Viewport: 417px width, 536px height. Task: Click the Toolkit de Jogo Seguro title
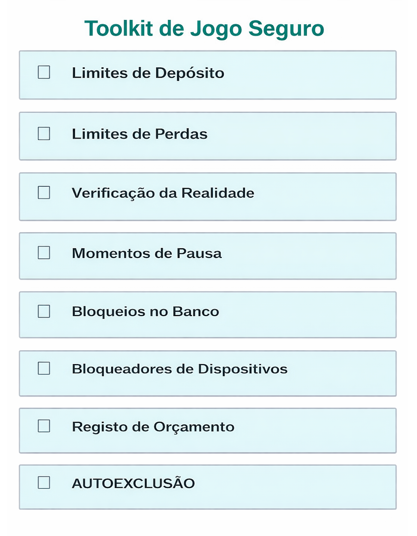coord(204,28)
